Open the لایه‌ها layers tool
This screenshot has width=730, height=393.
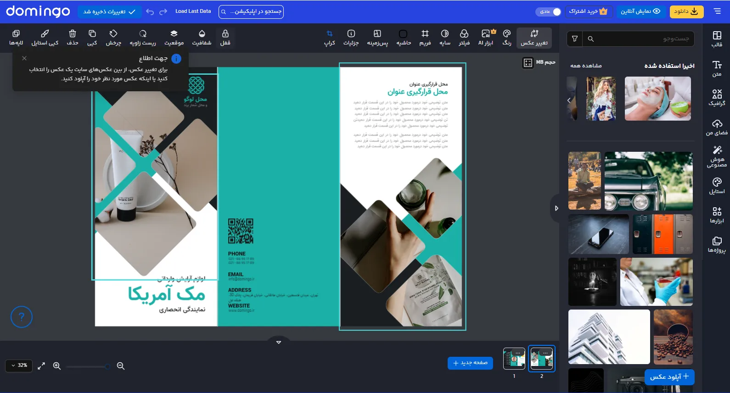click(x=16, y=38)
